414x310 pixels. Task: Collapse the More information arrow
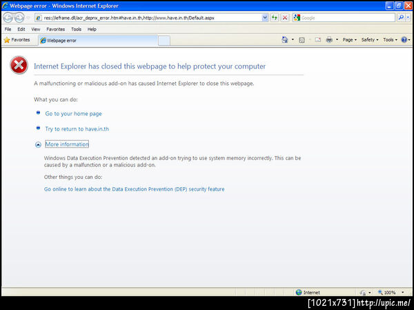pyautogui.click(x=38, y=144)
